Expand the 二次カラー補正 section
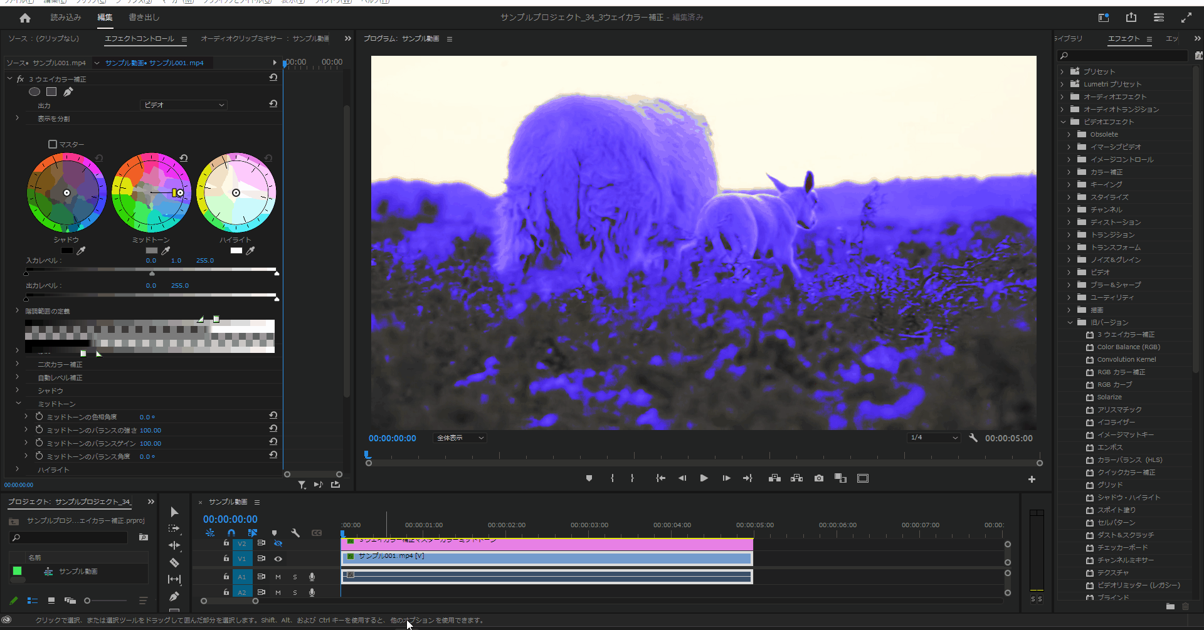The width and height of the screenshot is (1204, 630). pyautogui.click(x=17, y=364)
